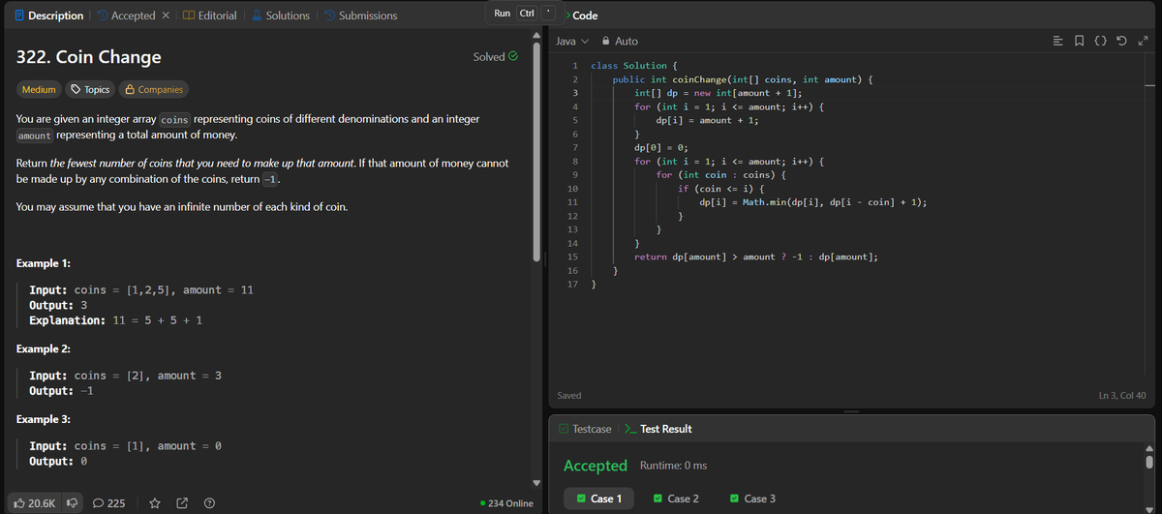This screenshot has width=1162, height=514.
Task: Click the Example 2 heading
Action: [x=44, y=348]
